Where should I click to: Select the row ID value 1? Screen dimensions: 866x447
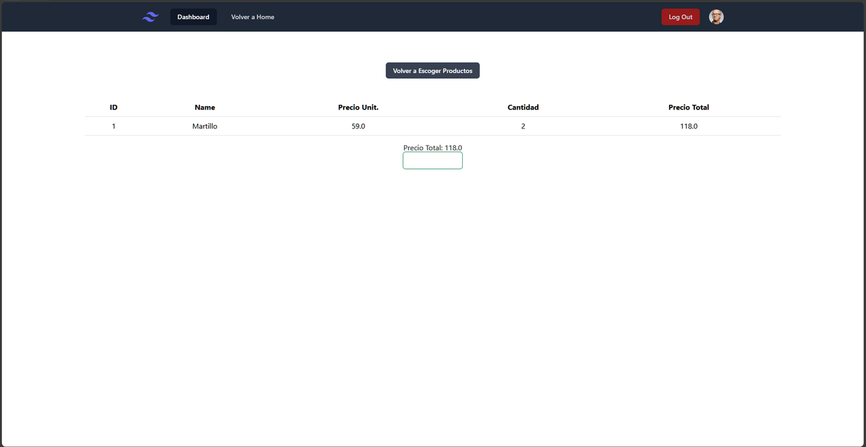coord(113,126)
